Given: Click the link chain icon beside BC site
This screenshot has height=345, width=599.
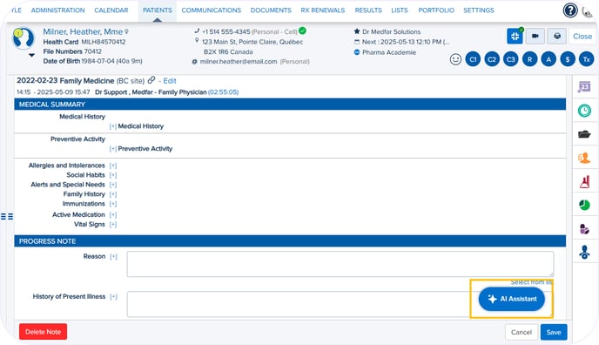Looking at the screenshot, I should pyautogui.click(x=151, y=80).
